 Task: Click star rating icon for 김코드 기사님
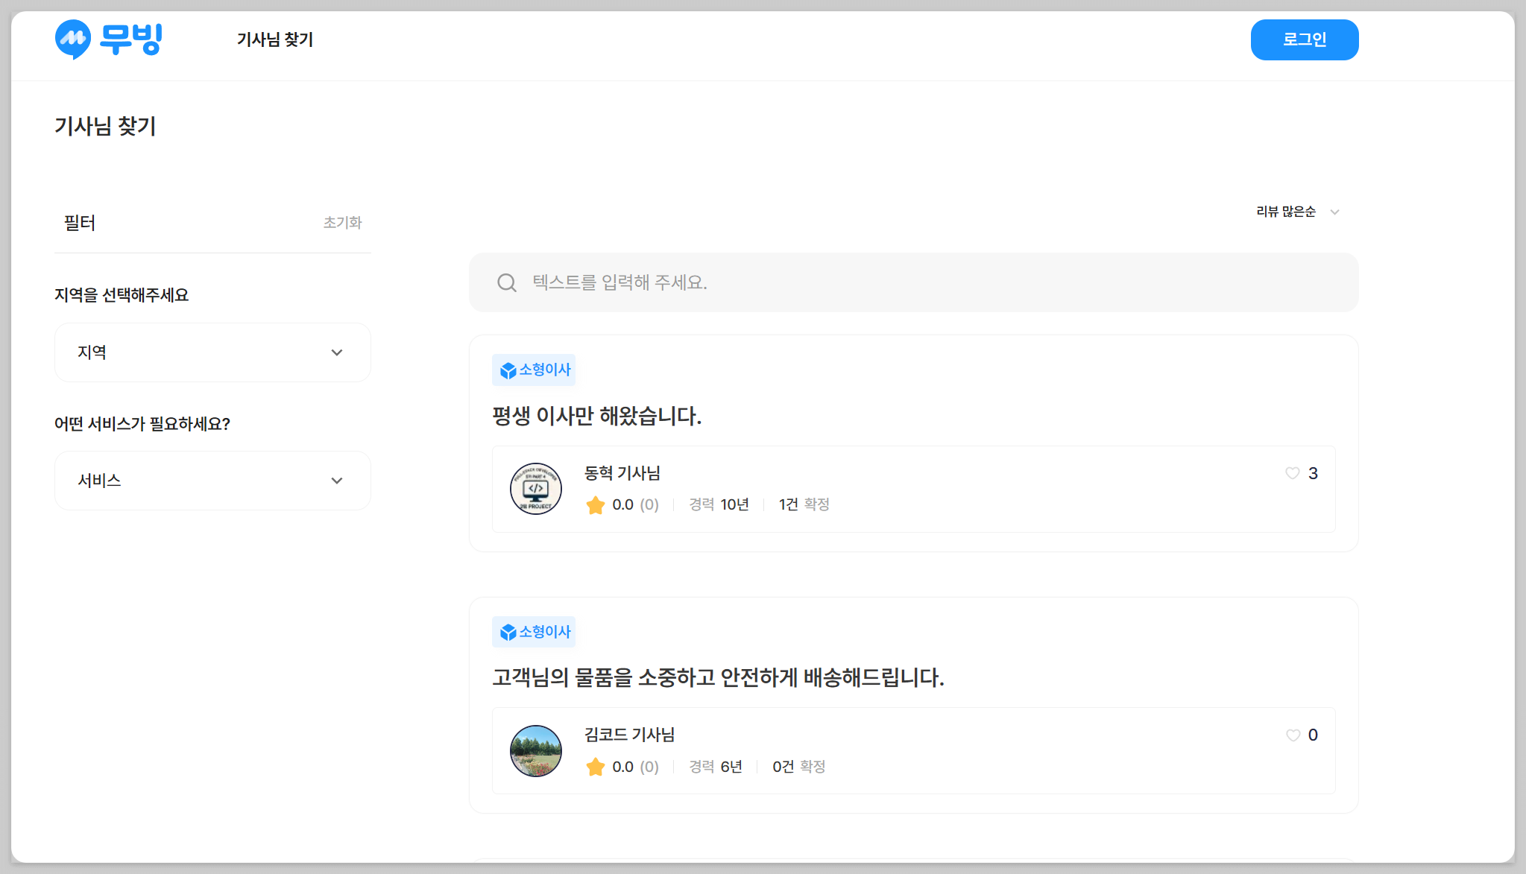[x=596, y=767]
